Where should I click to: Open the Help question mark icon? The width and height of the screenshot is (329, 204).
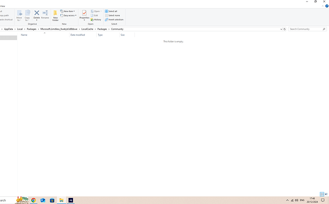pyautogui.click(x=327, y=6)
